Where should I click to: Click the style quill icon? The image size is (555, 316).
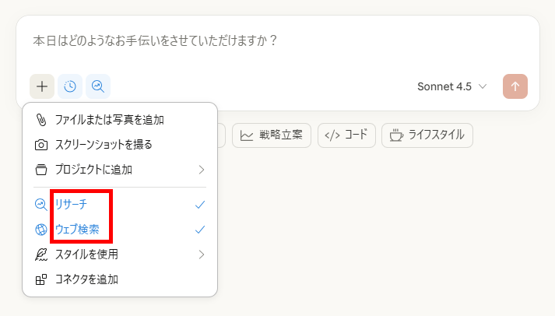point(41,255)
